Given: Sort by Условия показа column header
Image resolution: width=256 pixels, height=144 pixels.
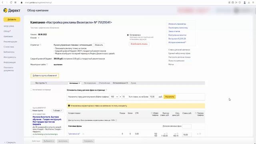Looking at the screenshot, I should pyautogui.click(x=75, y=113).
